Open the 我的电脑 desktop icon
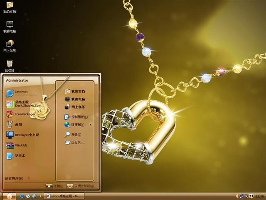This screenshot has height=200, width=266. 10,27
